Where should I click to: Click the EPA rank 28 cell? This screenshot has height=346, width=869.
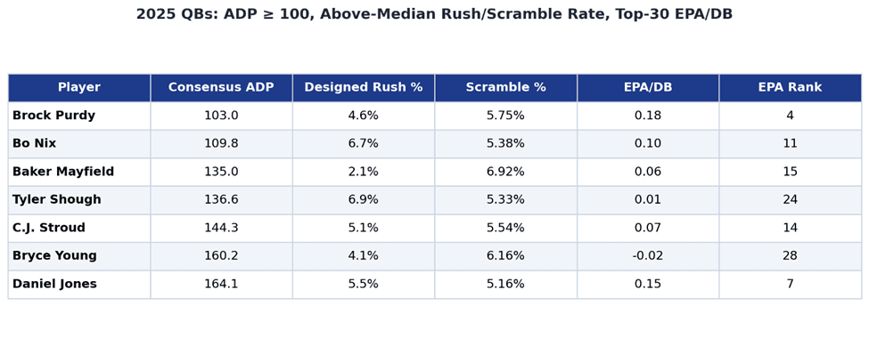(x=791, y=256)
